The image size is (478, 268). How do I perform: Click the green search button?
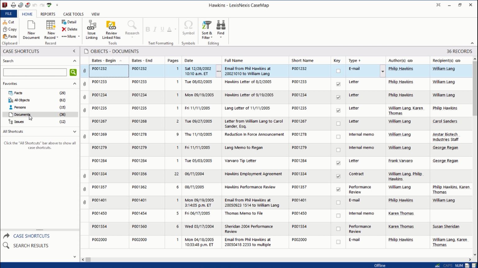73,72
